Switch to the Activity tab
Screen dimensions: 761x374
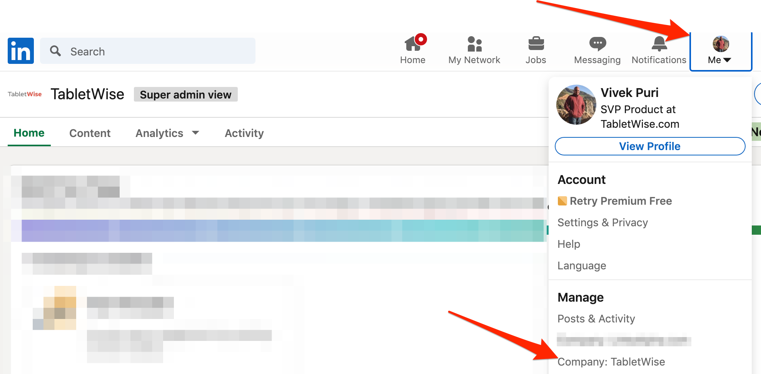pos(244,133)
